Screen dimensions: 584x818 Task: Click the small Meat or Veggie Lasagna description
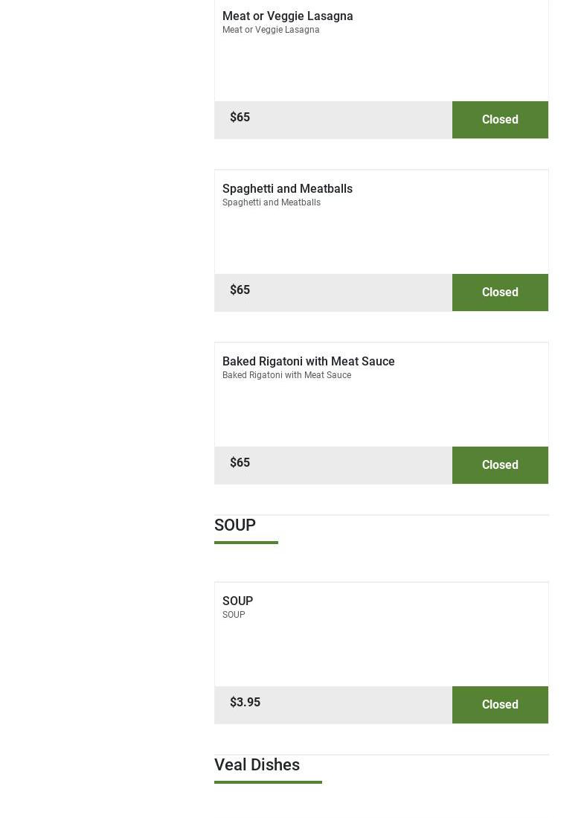click(x=271, y=31)
